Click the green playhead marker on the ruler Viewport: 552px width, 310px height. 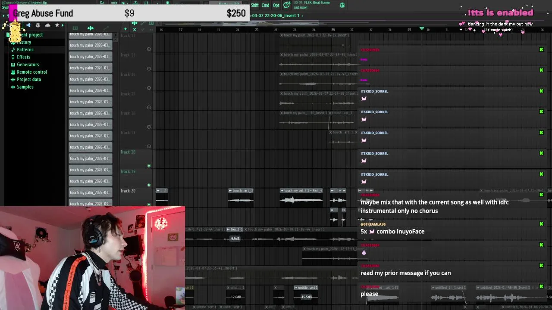click(x=422, y=29)
